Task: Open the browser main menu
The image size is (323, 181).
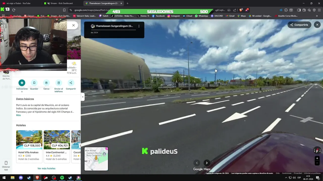Action: (x=319, y=10)
